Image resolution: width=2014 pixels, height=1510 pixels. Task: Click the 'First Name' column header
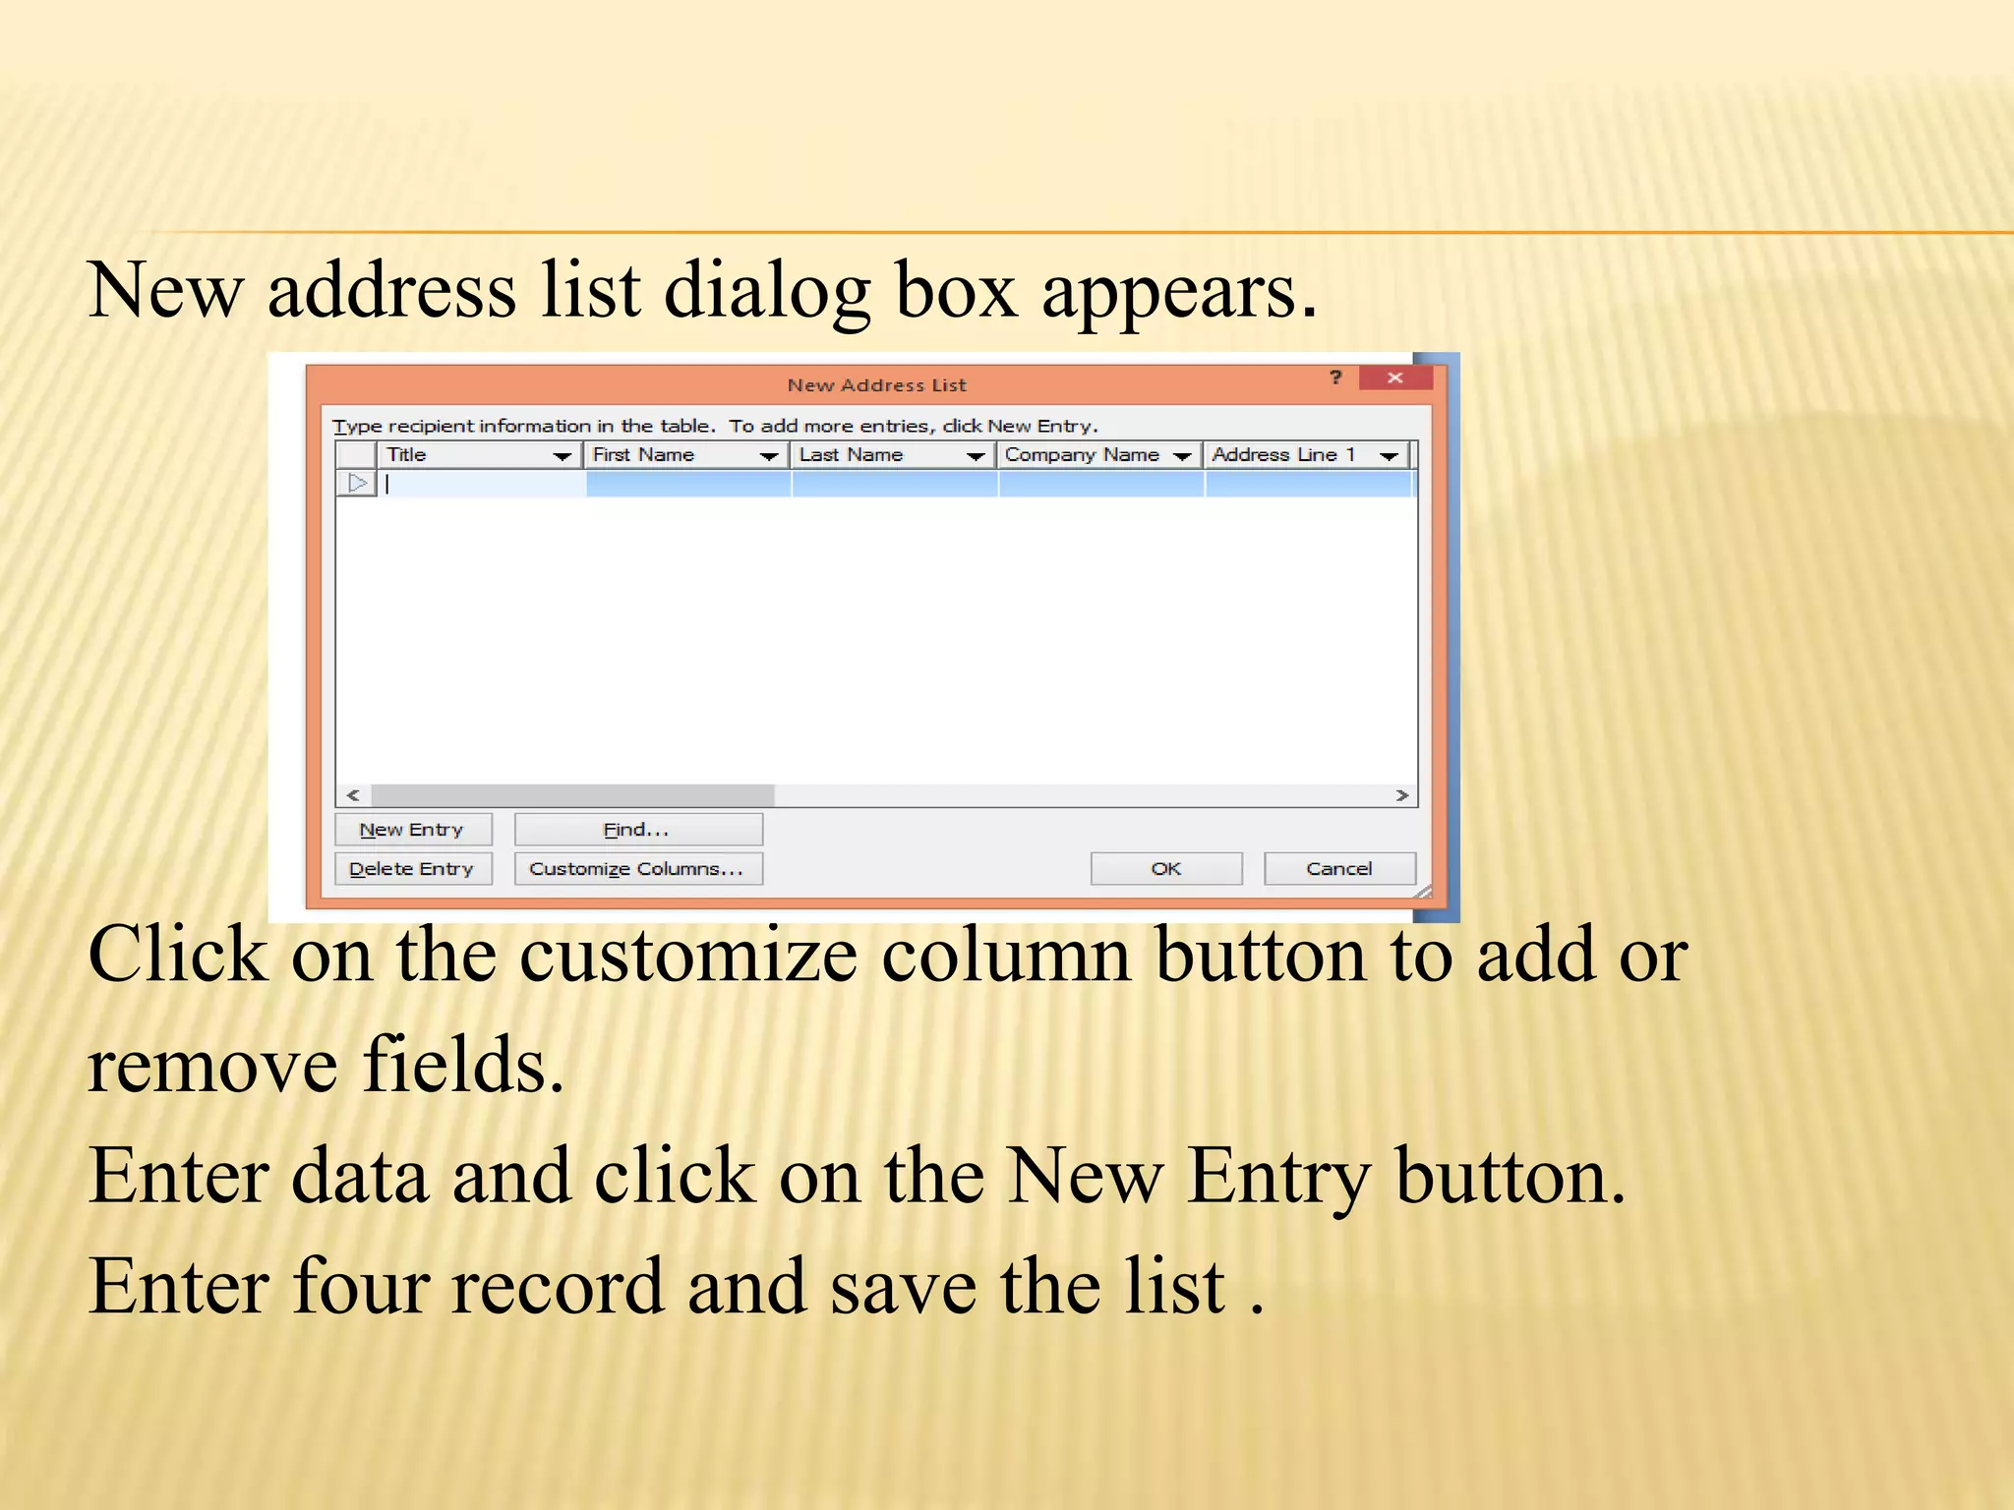click(x=687, y=455)
